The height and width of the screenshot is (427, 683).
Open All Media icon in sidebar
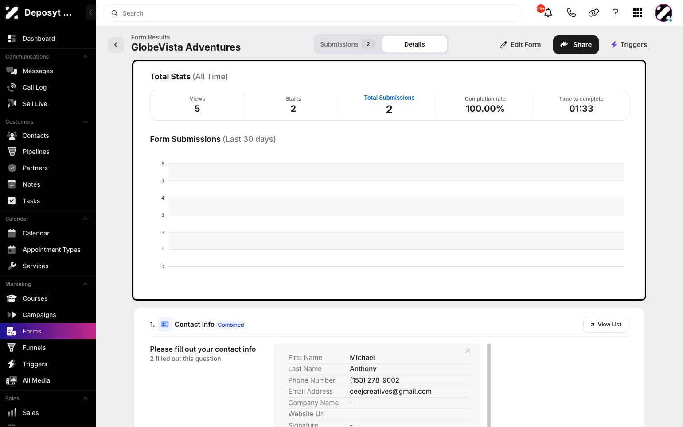[12, 380]
